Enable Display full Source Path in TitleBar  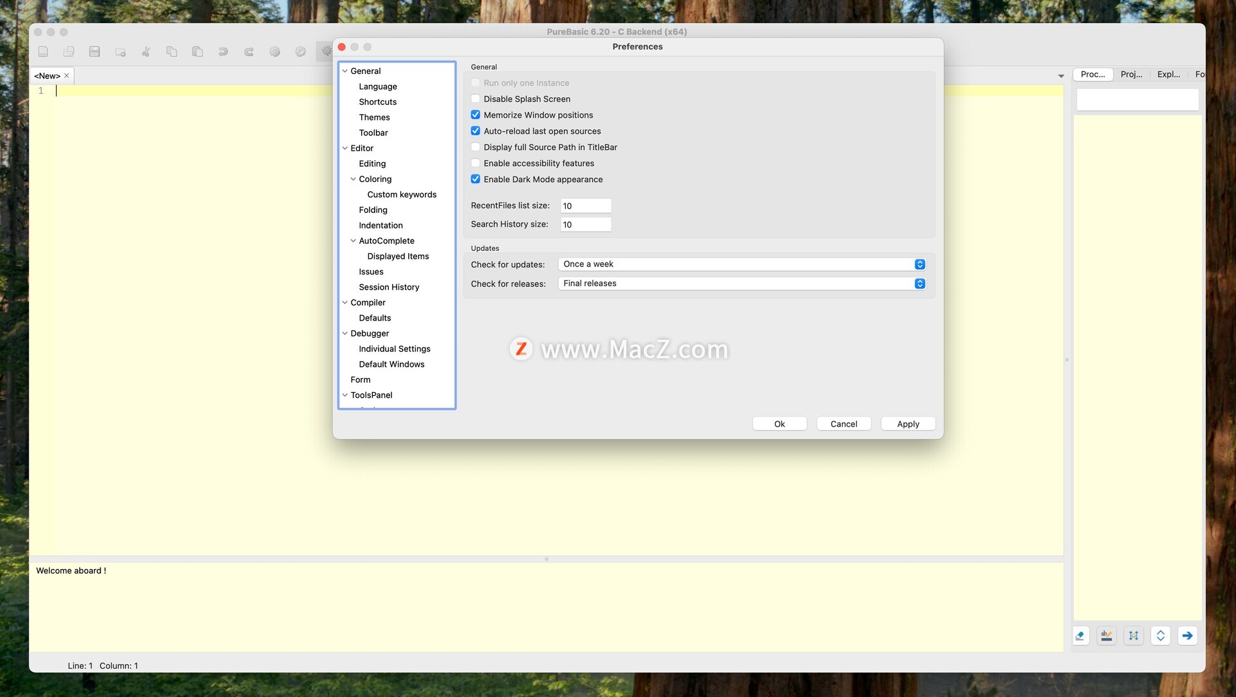point(475,147)
